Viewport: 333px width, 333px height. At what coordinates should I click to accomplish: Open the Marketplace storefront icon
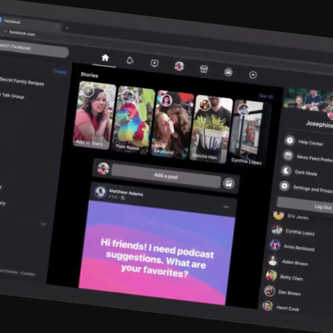tap(204, 69)
